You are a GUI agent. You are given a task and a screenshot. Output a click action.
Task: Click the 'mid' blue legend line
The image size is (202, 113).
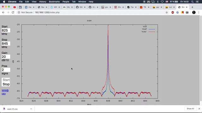coord(152,29)
